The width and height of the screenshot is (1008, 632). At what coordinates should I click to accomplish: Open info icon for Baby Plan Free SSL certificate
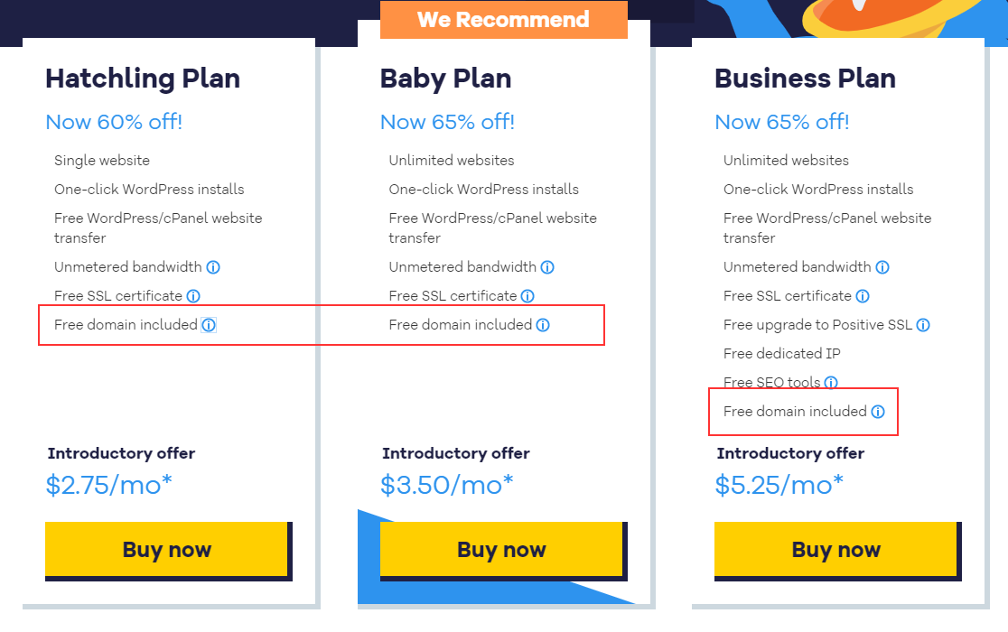527,296
